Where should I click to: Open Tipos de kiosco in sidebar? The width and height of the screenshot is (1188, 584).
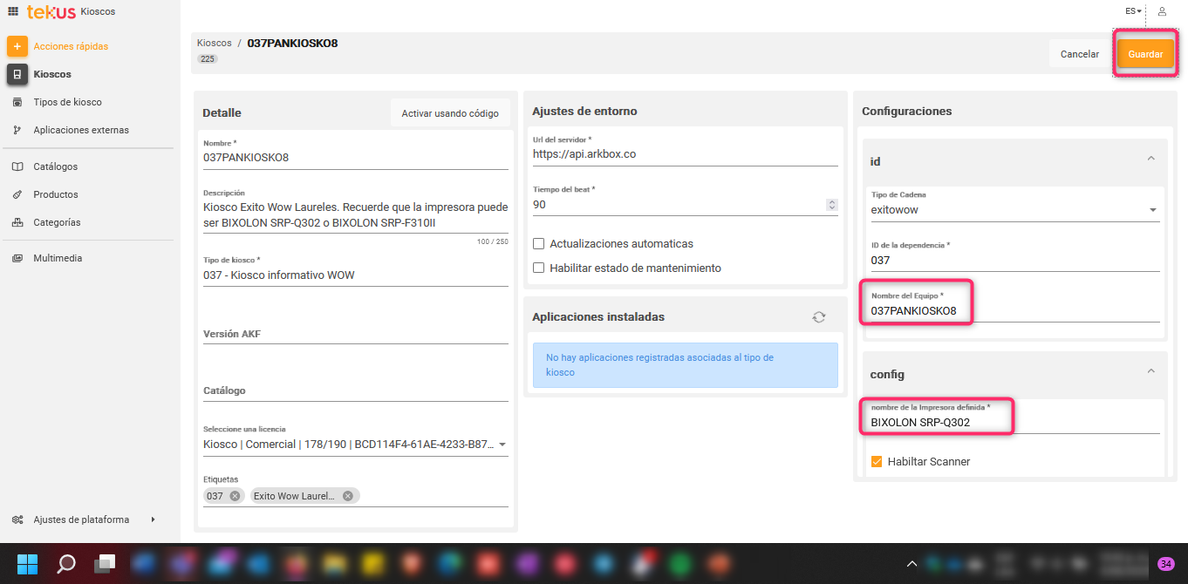pyautogui.click(x=67, y=102)
